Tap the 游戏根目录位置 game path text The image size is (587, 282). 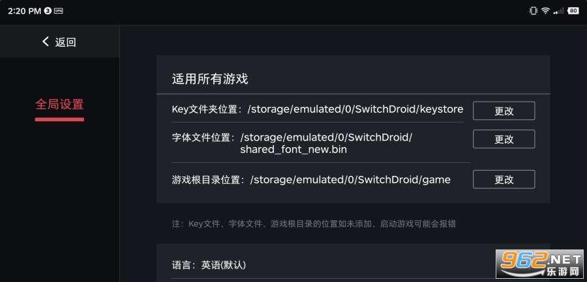pos(311,179)
